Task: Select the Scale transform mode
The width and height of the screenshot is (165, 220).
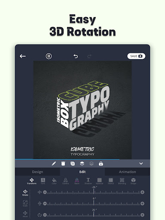Action: tap(25, 203)
